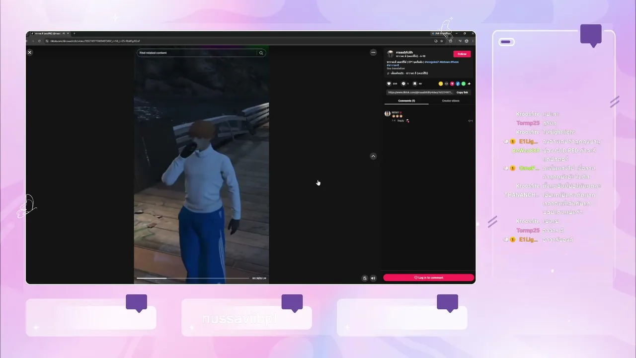Mute the video volume
Viewport: 636px width, 358px height.
[x=373, y=278]
